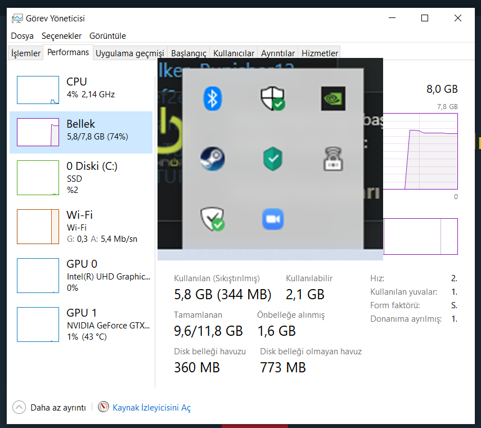Image resolution: width=481 pixels, height=428 pixels.
Task: Collapse view with Daha az ayrıntı arrow
Action: (x=19, y=407)
